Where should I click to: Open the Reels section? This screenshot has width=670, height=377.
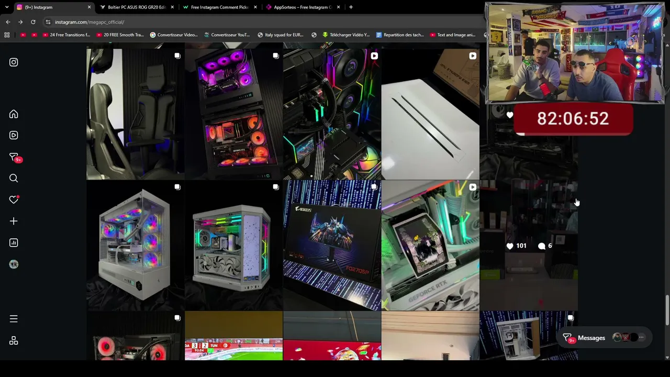(14, 135)
